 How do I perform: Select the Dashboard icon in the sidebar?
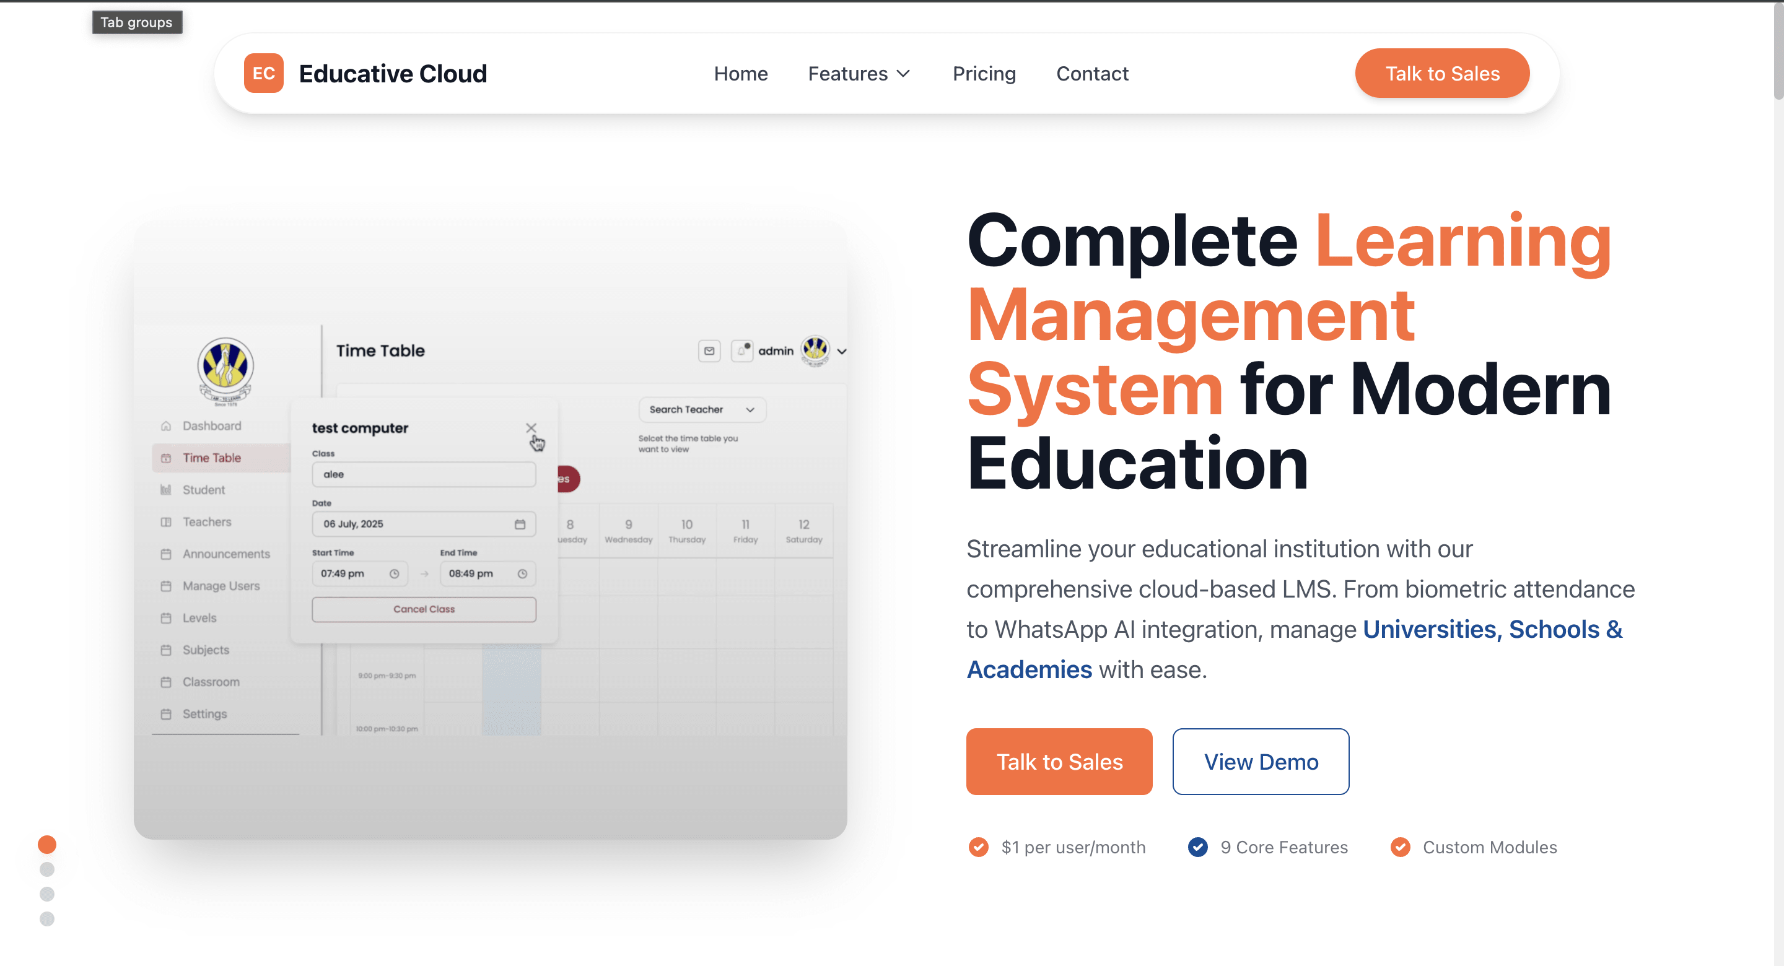165,425
